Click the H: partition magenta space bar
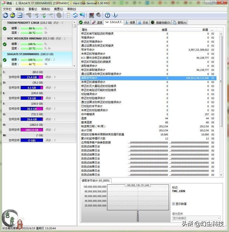 click(32, 130)
